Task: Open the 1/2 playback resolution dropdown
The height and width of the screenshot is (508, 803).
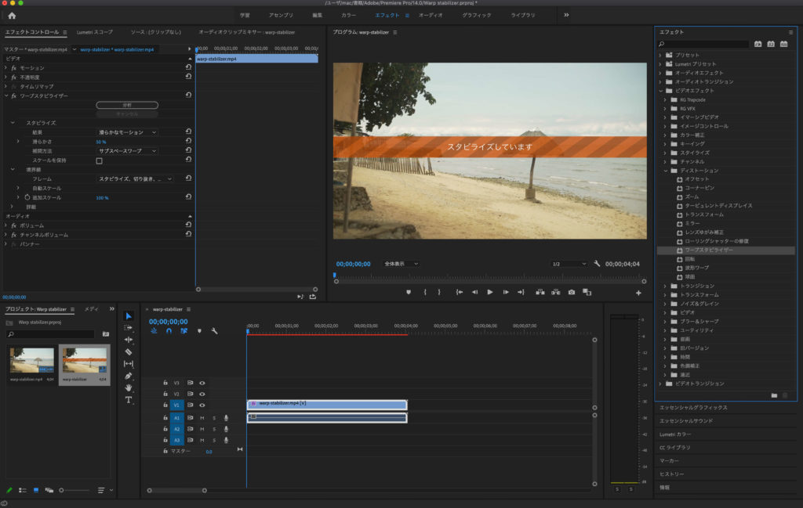Action: 569,264
